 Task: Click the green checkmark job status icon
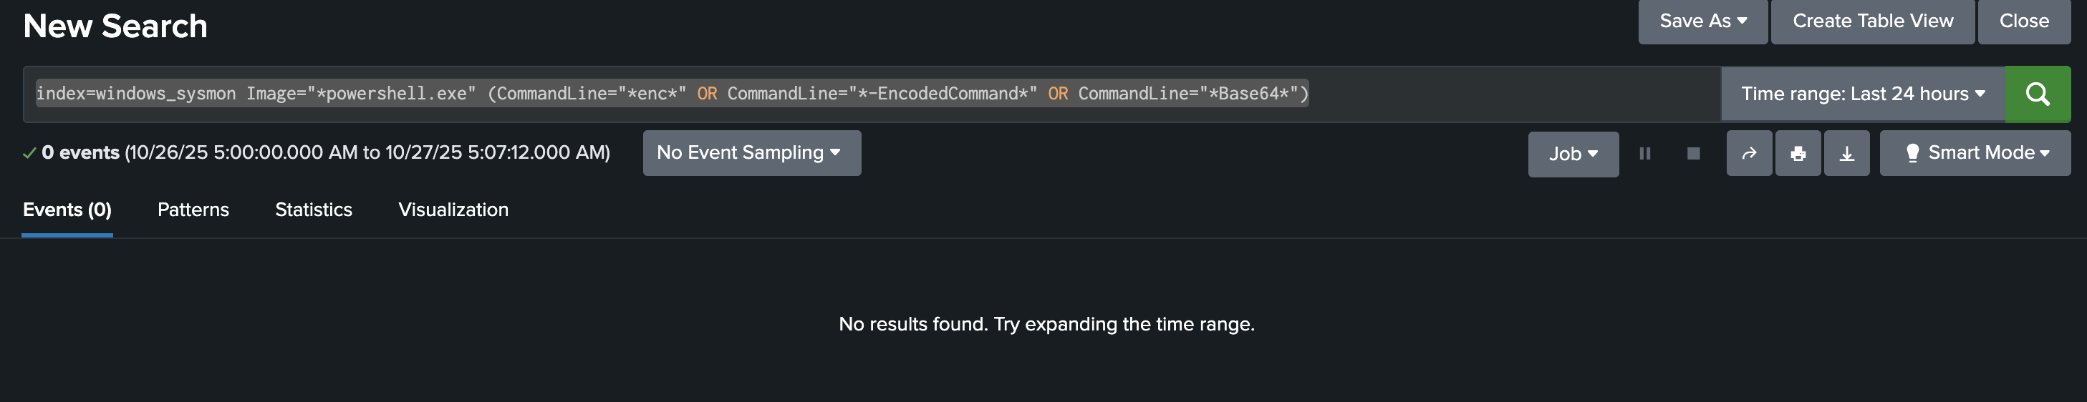tap(29, 153)
